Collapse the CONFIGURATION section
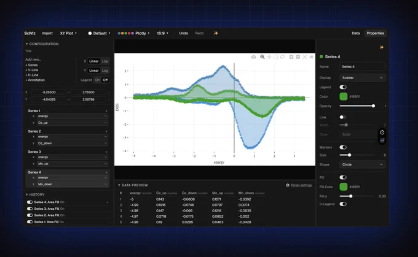Screen dimensions: 418x257 point(42,44)
